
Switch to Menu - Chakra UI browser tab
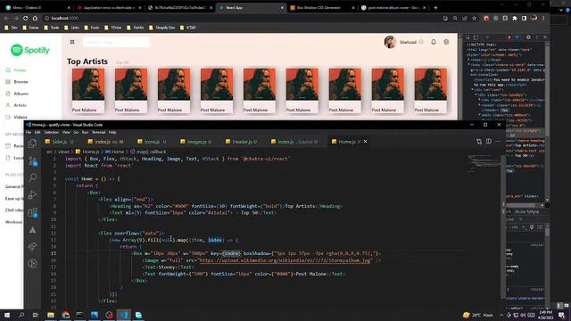[37, 8]
